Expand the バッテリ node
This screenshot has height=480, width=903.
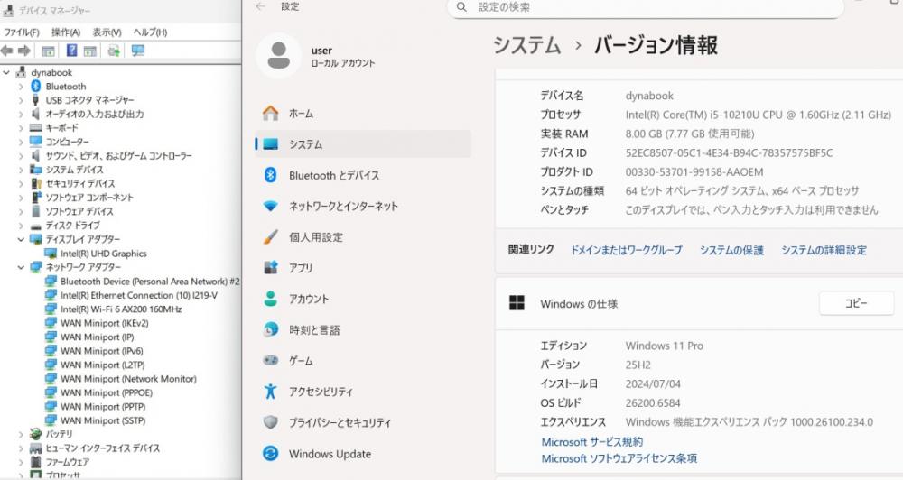click(21, 434)
